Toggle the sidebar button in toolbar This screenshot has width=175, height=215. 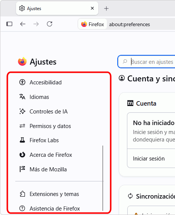click(x=9, y=24)
